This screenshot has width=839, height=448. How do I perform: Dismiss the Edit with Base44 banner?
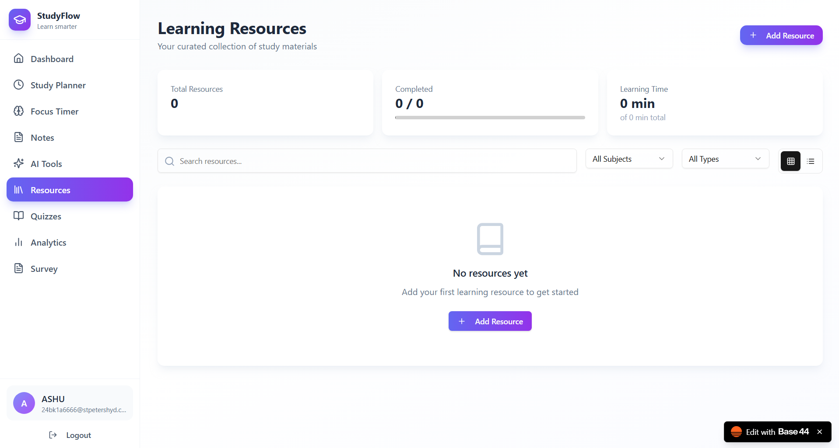(x=820, y=432)
